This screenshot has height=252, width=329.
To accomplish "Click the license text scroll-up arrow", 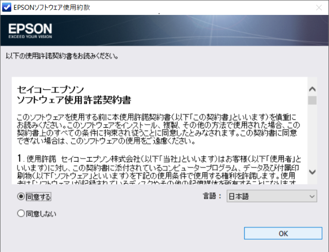I will coord(312,89).
